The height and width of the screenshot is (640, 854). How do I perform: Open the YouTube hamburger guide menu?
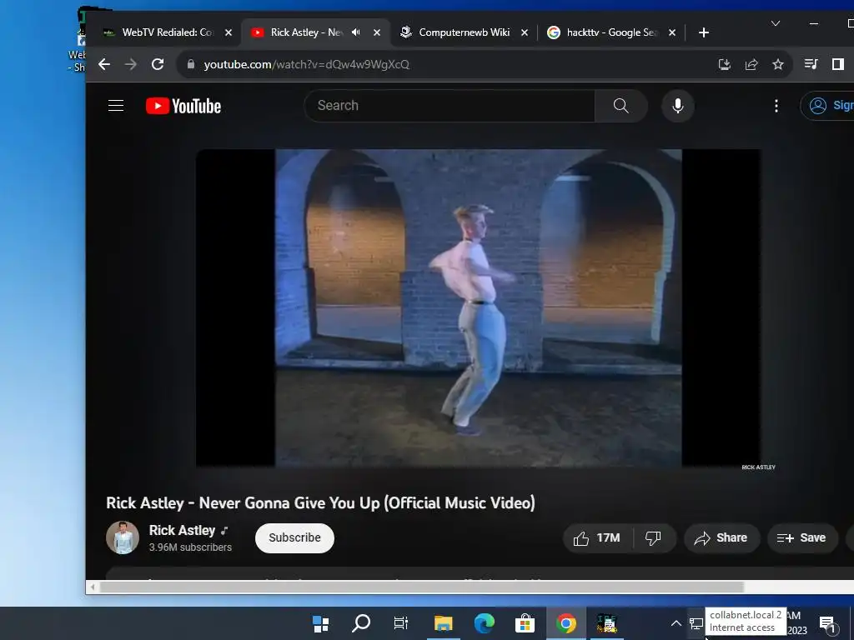click(116, 106)
